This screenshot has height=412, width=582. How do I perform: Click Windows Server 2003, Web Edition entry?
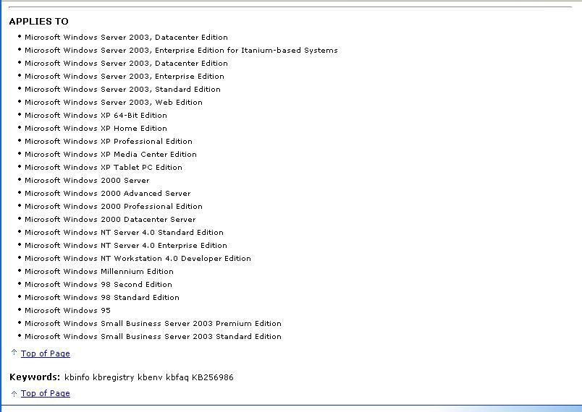(114, 102)
